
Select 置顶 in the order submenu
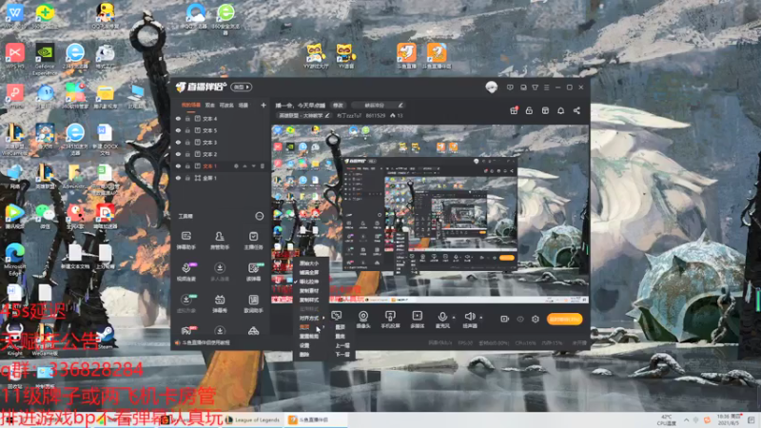[x=341, y=327]
